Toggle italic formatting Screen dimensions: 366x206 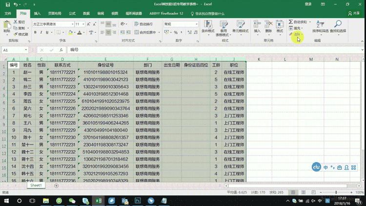41,33
